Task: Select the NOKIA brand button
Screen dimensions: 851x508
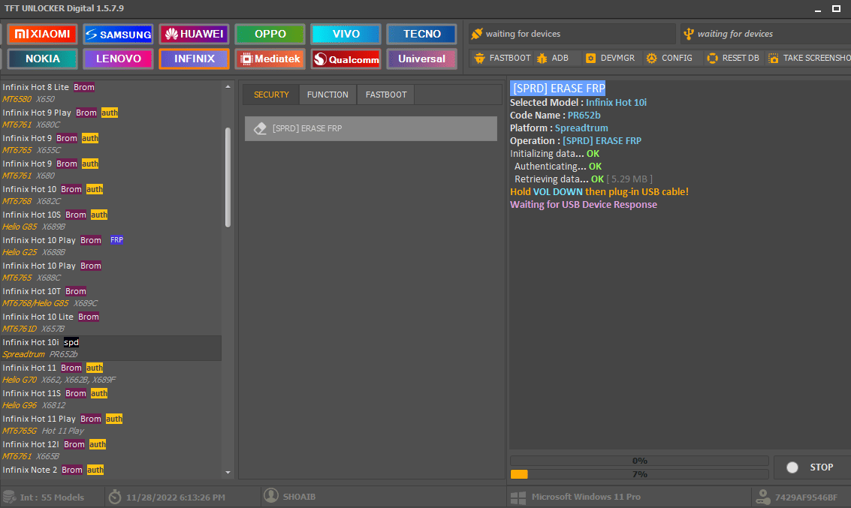Action: coord(42,59)
